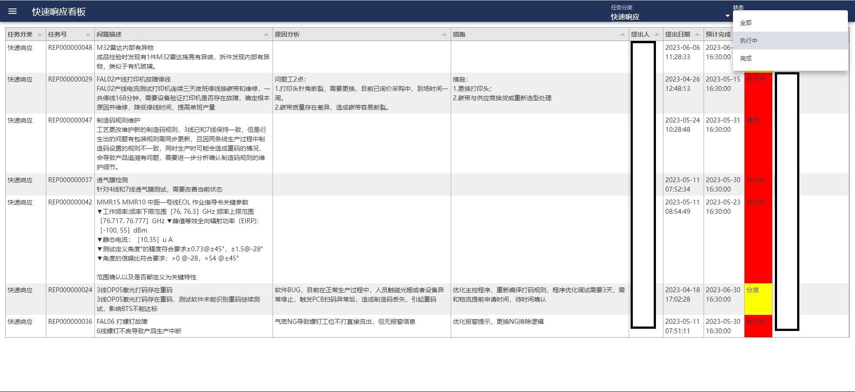Click the 任务号 column header
The image size is (855, 392).
[70, 34]
